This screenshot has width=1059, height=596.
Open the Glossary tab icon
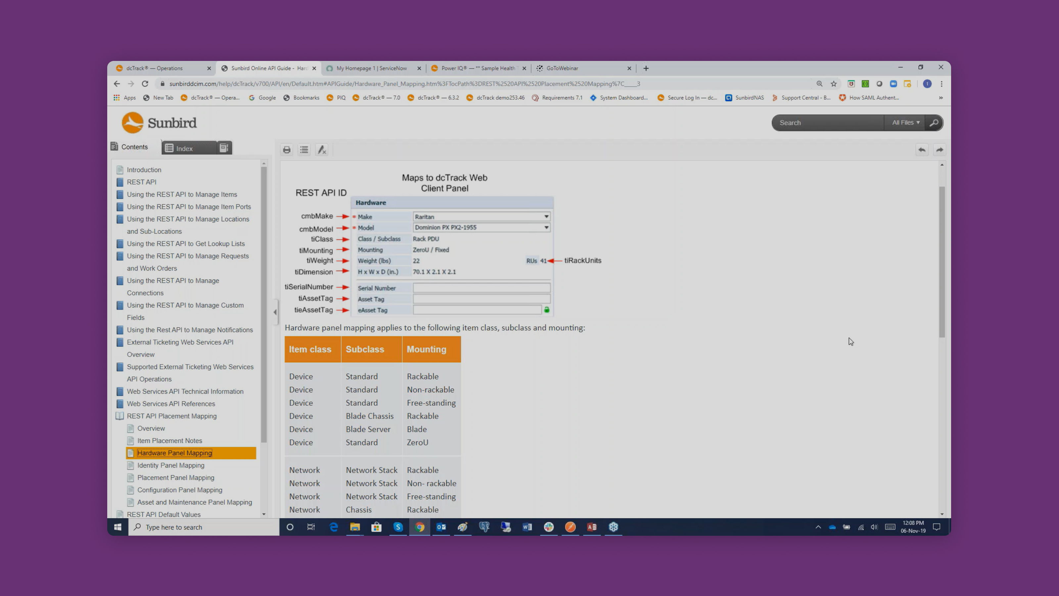(224, 148)
